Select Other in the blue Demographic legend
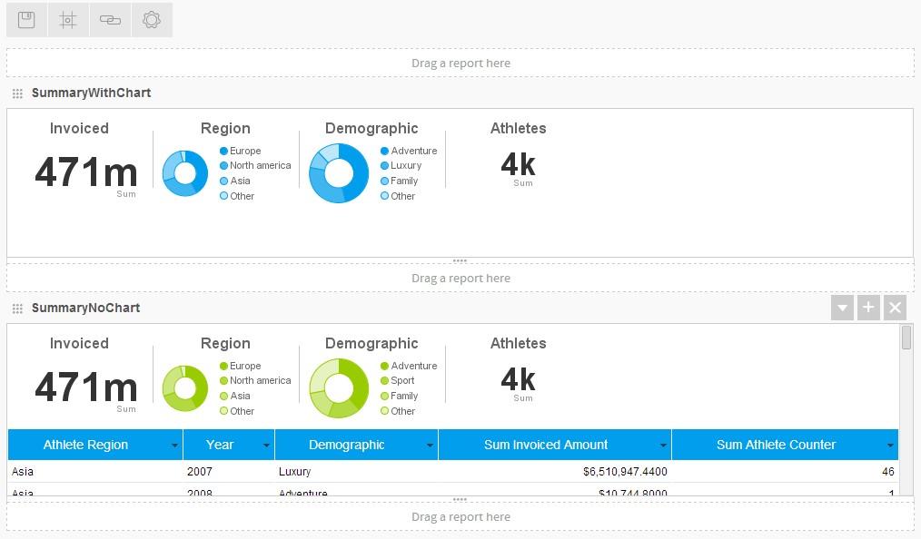 pos(398,196)
